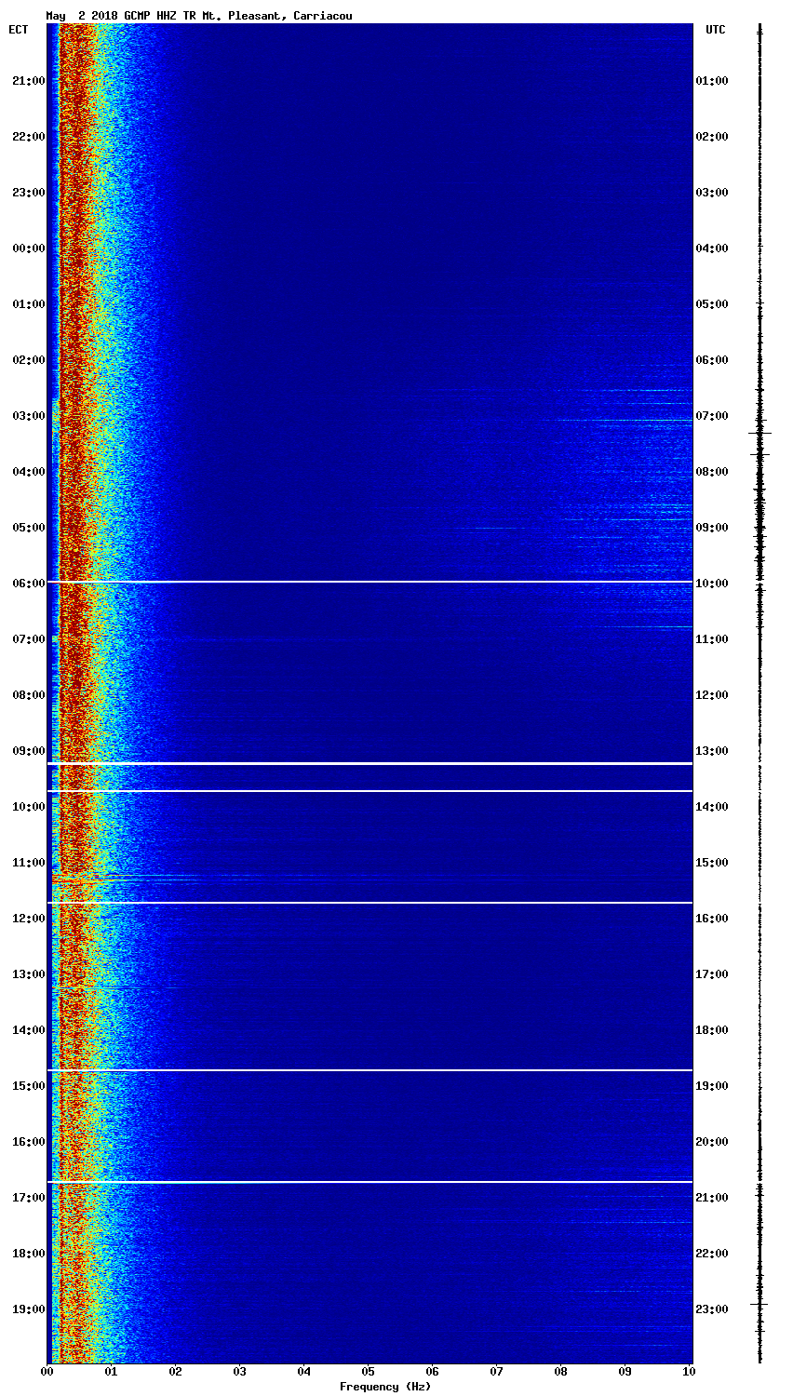Pick 18:00 on the ECT time axis
Image resolution: width=793 pixels, height=1396 pixels.
coord(28,1254)
